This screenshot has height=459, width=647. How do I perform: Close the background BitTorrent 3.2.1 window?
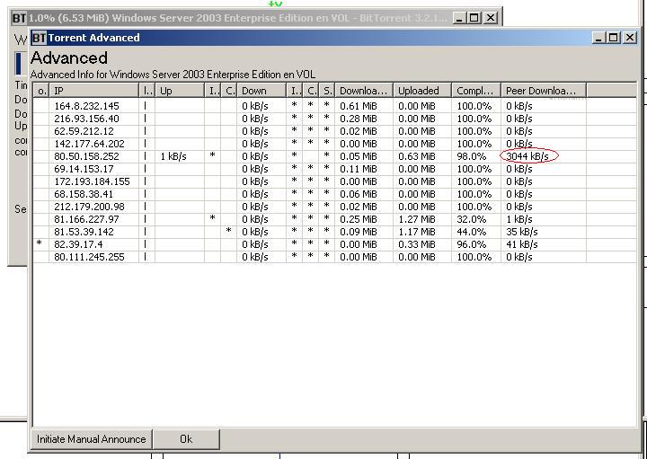(x=491, y=18)
